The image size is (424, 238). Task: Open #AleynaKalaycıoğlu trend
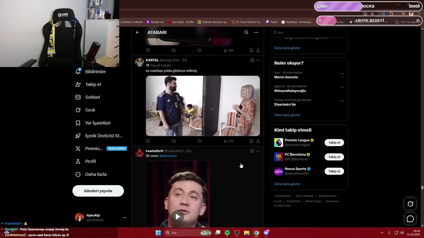290,91
